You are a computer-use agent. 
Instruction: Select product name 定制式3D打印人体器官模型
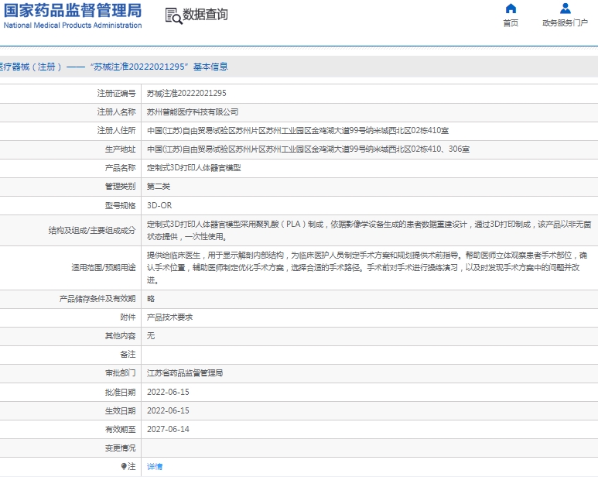(x=193, y=168)
